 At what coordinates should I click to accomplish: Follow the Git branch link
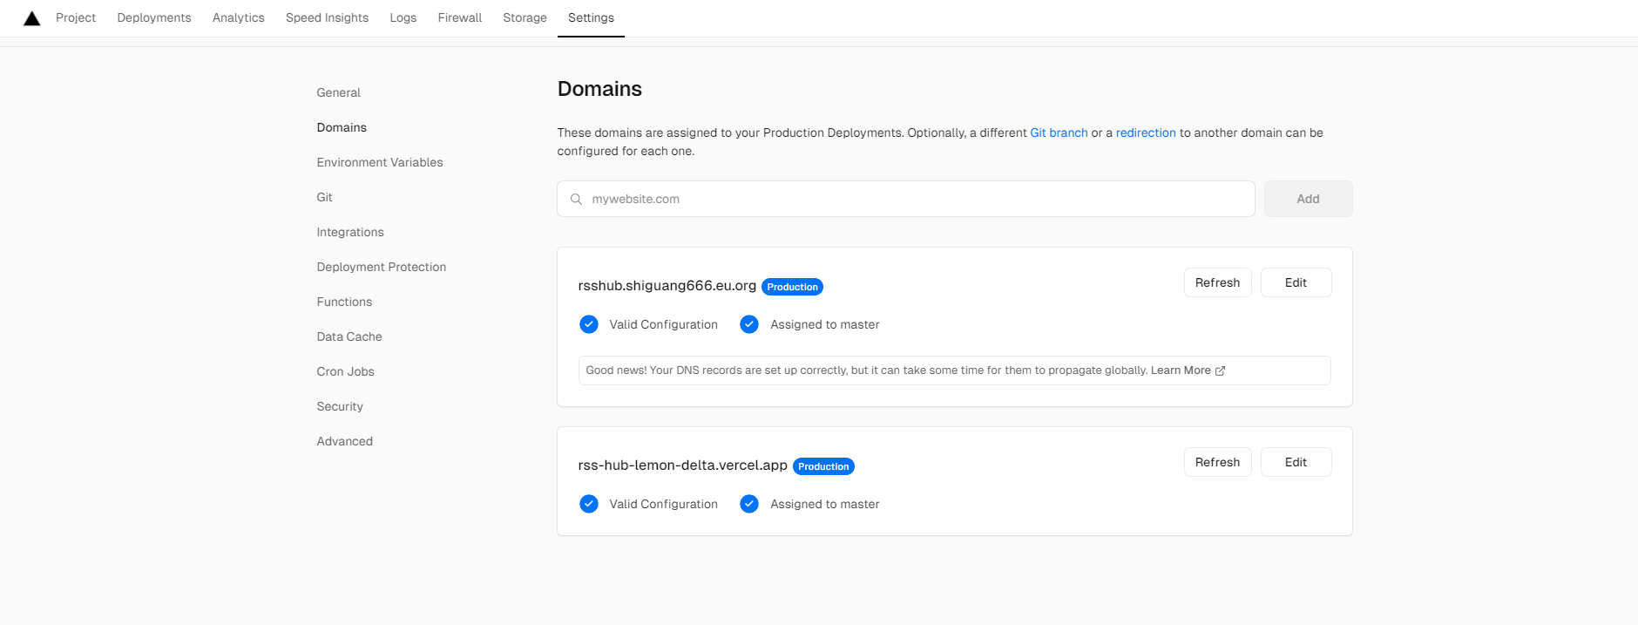[1059, 132]
